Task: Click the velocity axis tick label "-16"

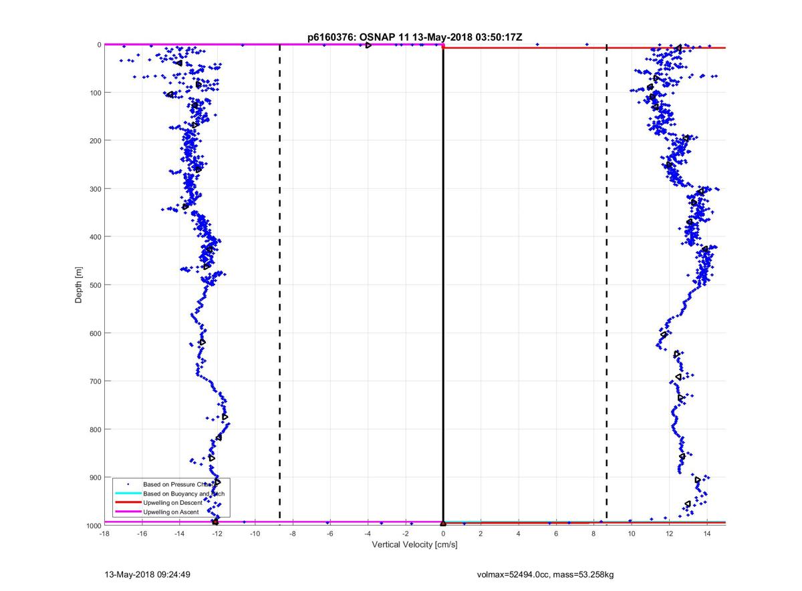Action: [x=142, y=534]
